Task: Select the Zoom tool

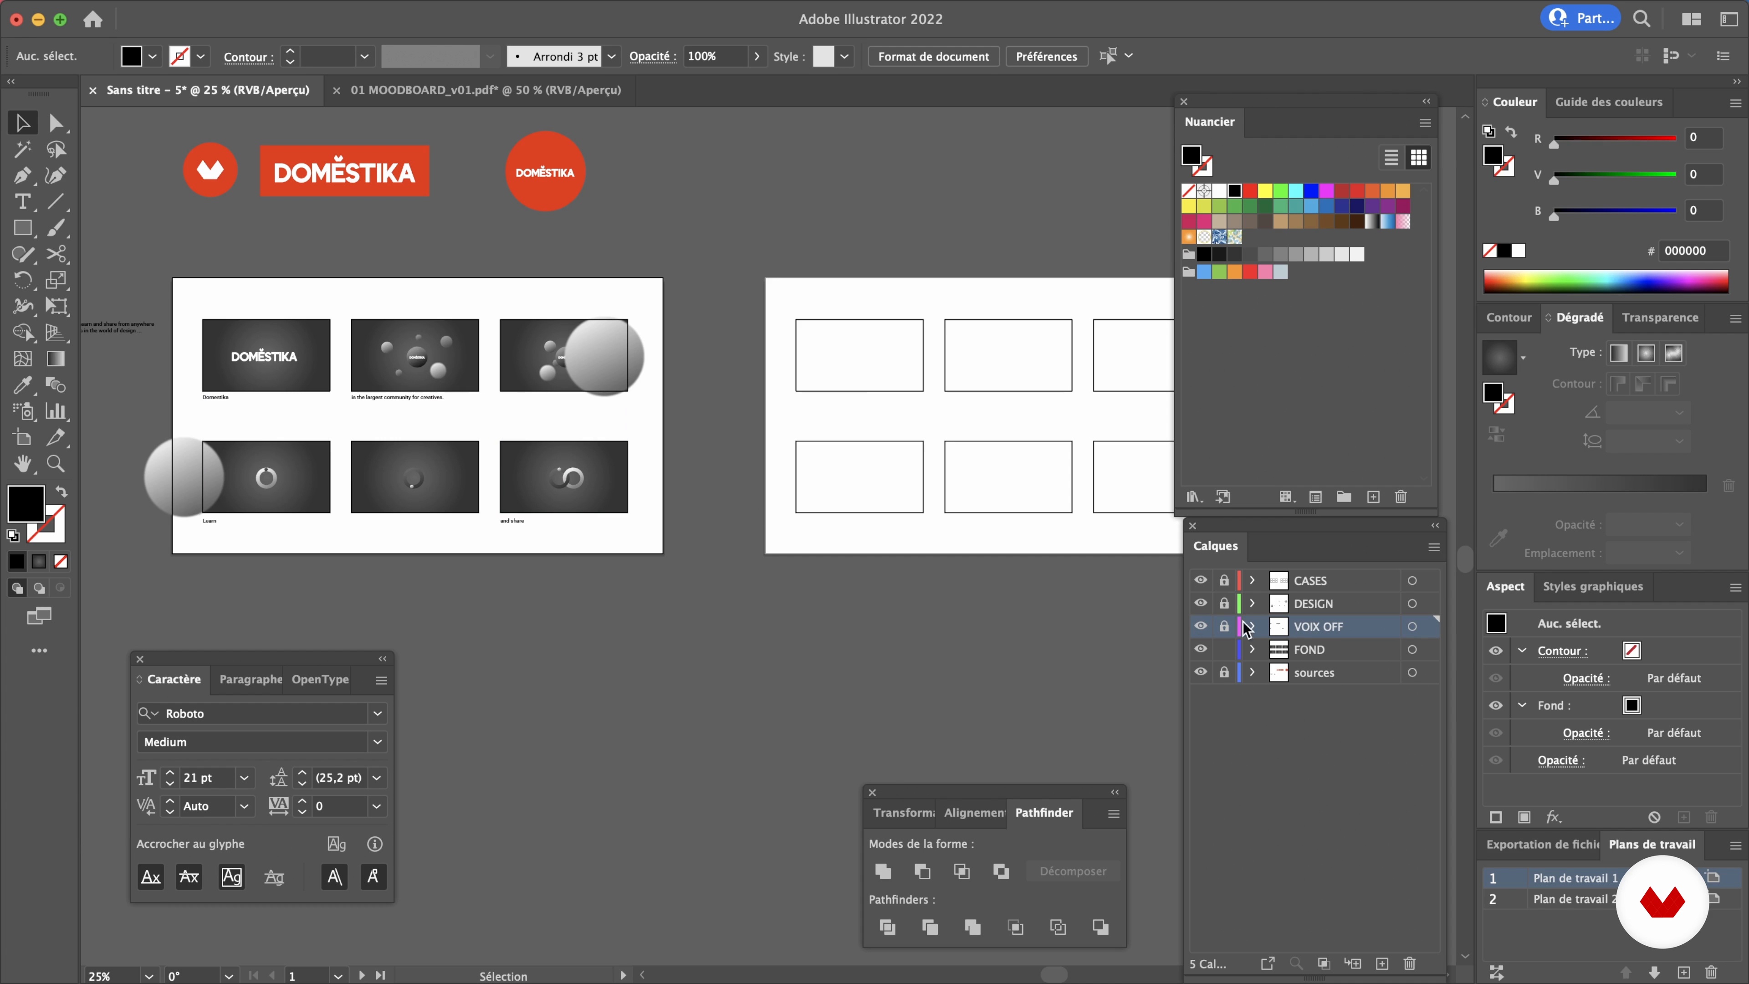Action: click(x=56, y=464)
